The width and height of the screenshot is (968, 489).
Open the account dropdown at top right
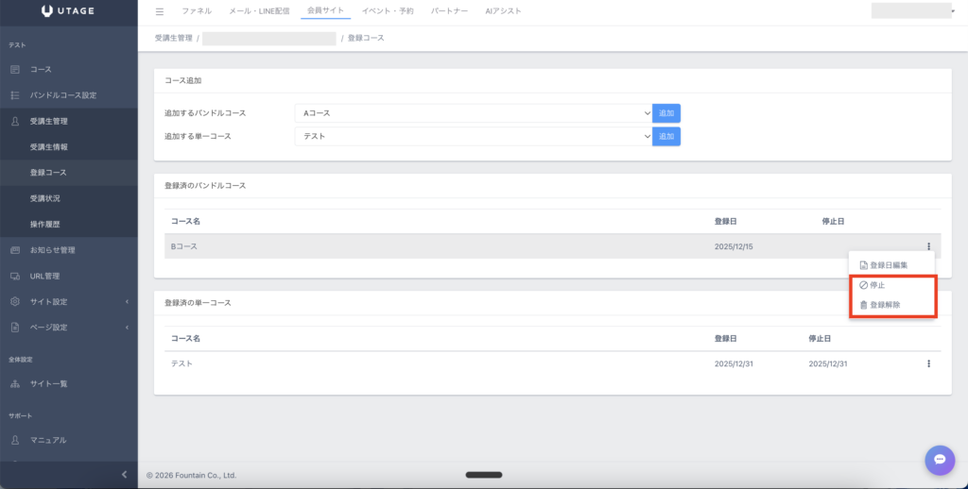click(x=912, y=10)
